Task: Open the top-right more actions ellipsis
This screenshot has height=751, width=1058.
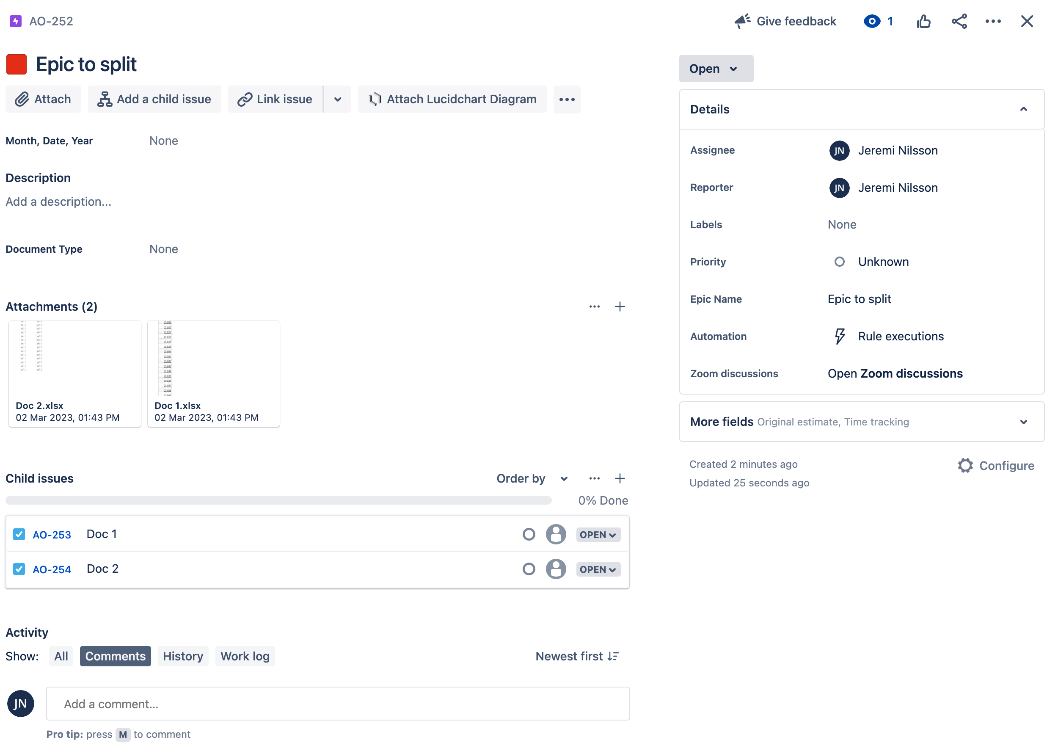Action: (x=992, y=21)
